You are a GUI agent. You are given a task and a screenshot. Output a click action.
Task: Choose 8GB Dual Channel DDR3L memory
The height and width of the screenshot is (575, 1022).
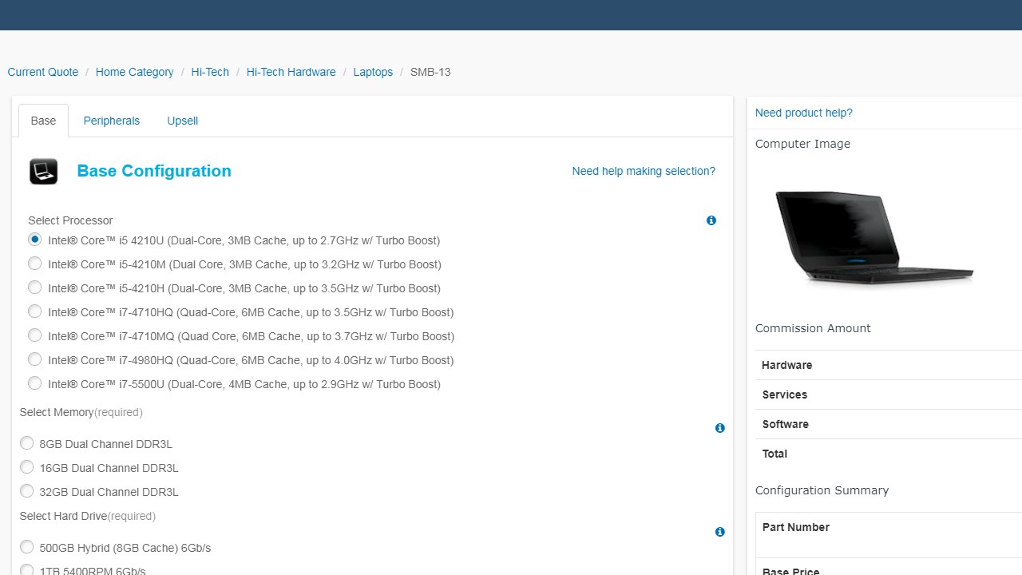[x=26, y=443]
